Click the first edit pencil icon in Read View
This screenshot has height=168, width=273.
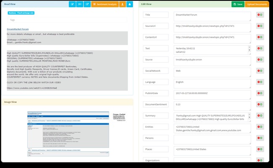[x=72, y=4]
